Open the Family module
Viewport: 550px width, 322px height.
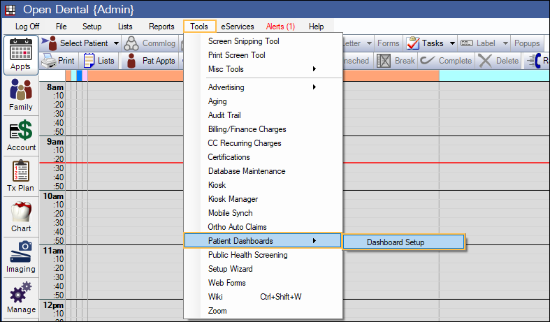tap(21, 95)
